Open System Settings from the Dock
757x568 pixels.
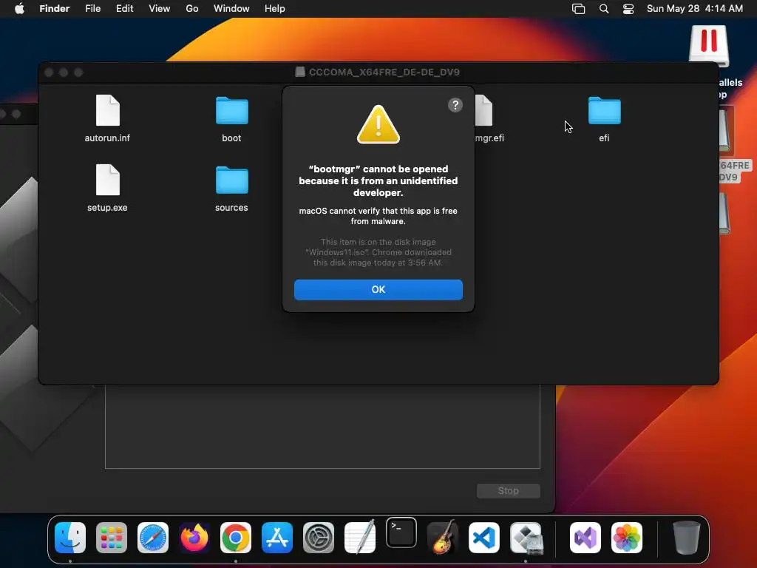[319, 538]
